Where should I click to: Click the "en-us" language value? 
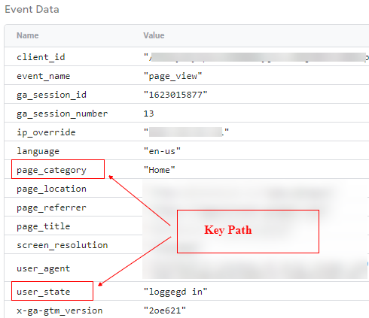click(x=162, y=151)
